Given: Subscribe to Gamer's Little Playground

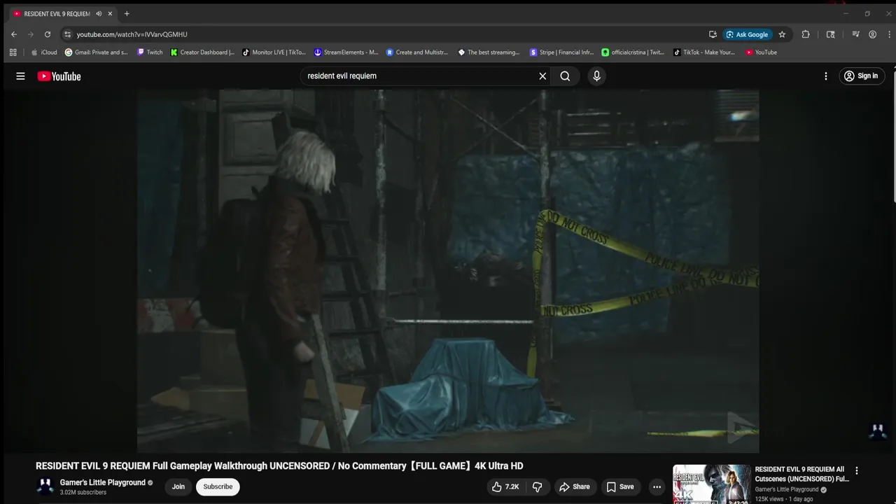Looking at the screenshot, I should (218, 487).
